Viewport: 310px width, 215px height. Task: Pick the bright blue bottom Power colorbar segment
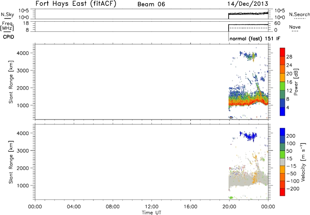282,111
